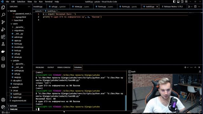Screen dimensions: 203x114
Task: Open the Source Control view
Action: pyautogui.click(x=3, y=22)
